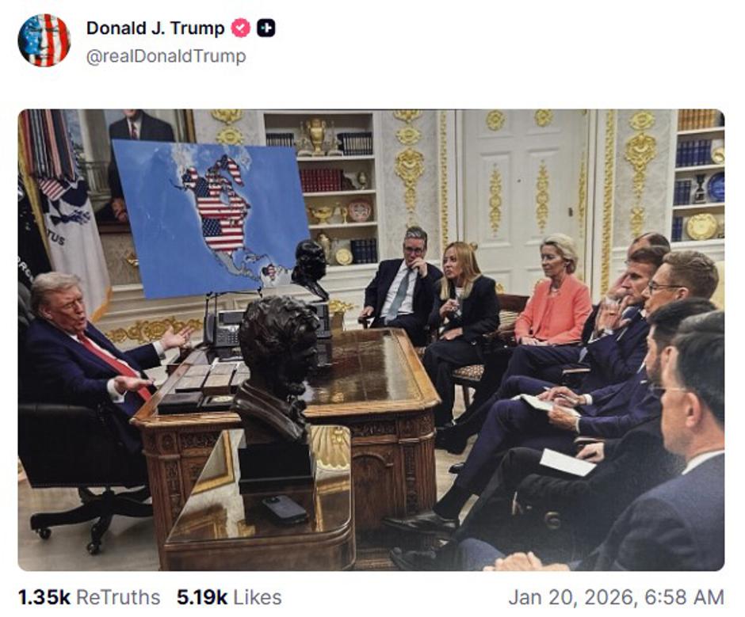Click the black desk telephone in the photo
The width and height of the screenshot is (745, 617).
[x=223, y=328]
